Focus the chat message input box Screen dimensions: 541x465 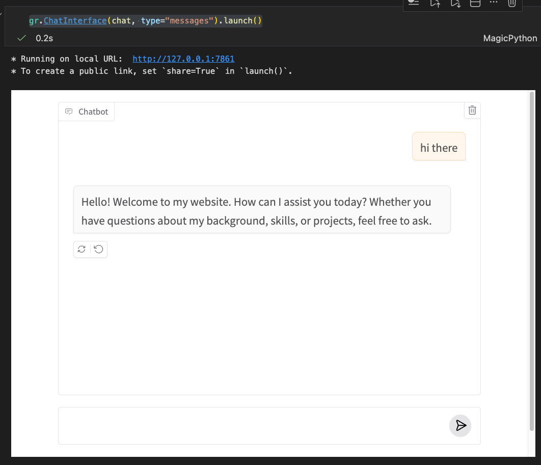pos(252,426)
